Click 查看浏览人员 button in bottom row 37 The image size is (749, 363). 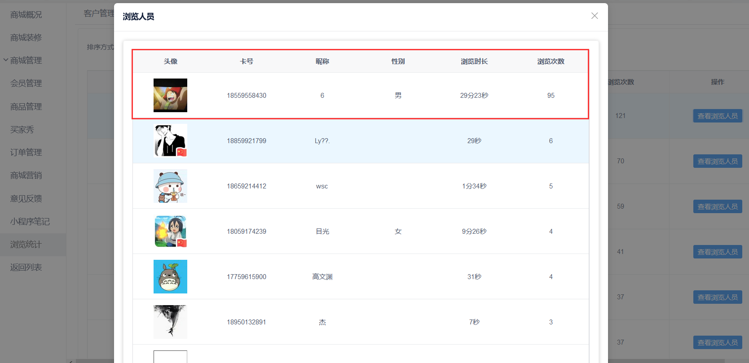tap(718, 342)
